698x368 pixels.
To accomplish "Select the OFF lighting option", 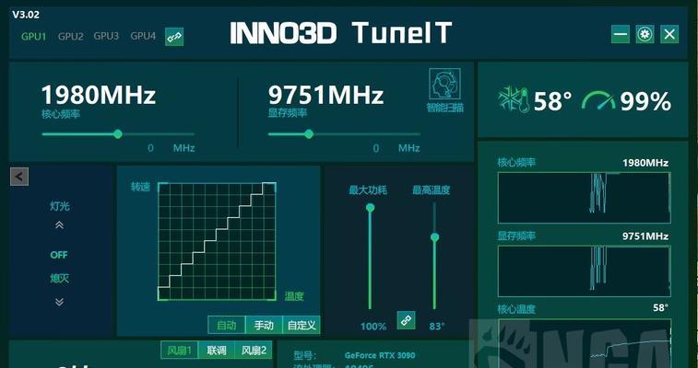I will 59,255.
